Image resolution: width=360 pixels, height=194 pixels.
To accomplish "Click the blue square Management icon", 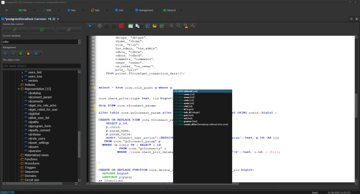I will click(x=5, y=53).
